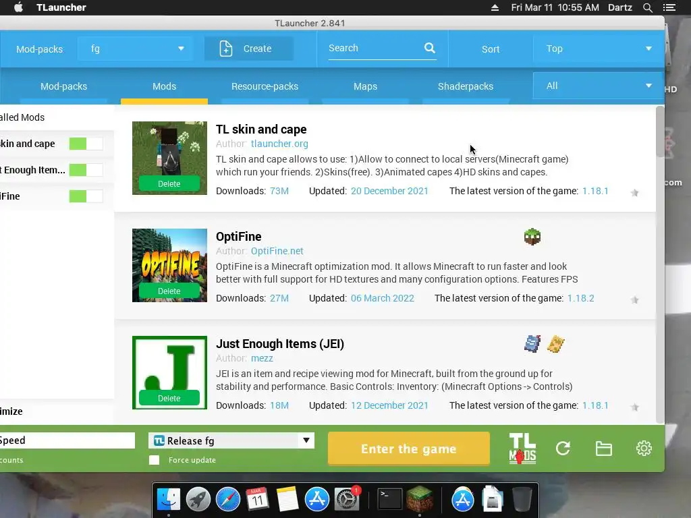Toggle the OptiFine mod switch in sidebar

click(86, 196)
